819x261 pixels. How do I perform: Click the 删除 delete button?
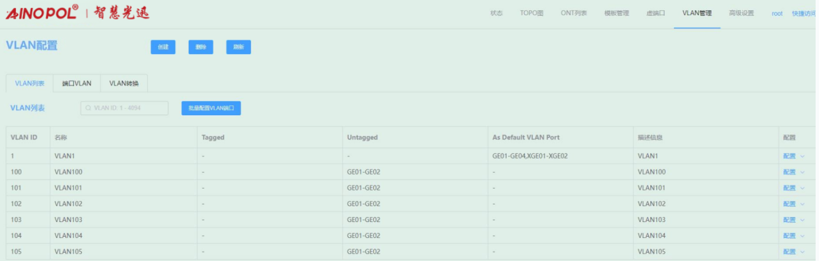click(x=201, y=47)
